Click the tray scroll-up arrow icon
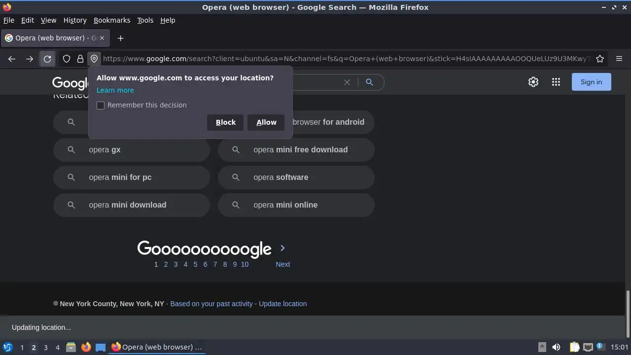This screenshot has height=355, width=631. coord(542,347)
